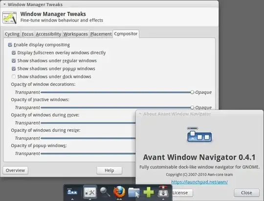Open the file manager folder icon in dock
Screen dimensions: 264x201
[134, 192]
